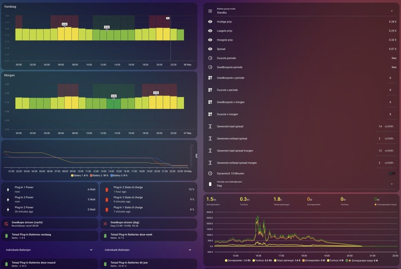The height and width of the screenshot is (269, 401).
Task: Toggle the Dynamisch 15 Minuten switch
Action: point(391,173)
